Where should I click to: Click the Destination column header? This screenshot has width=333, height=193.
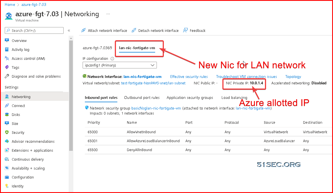click(x=313, y=122)
